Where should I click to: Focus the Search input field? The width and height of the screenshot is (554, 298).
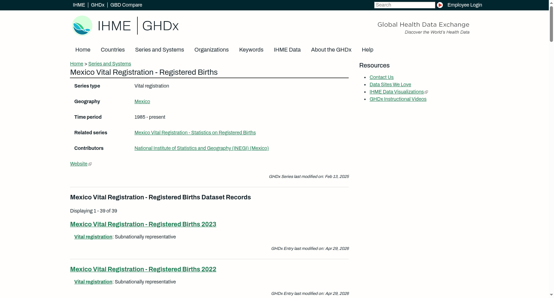[404, 5]
